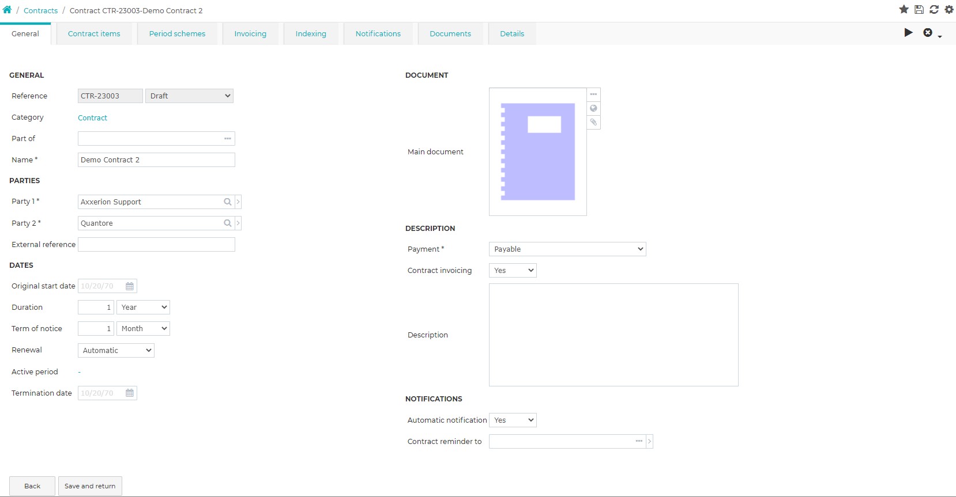Viewport: 956px width, 497px height.
Task: Refresh the page with the reload icon
Action: click(934, 9)
